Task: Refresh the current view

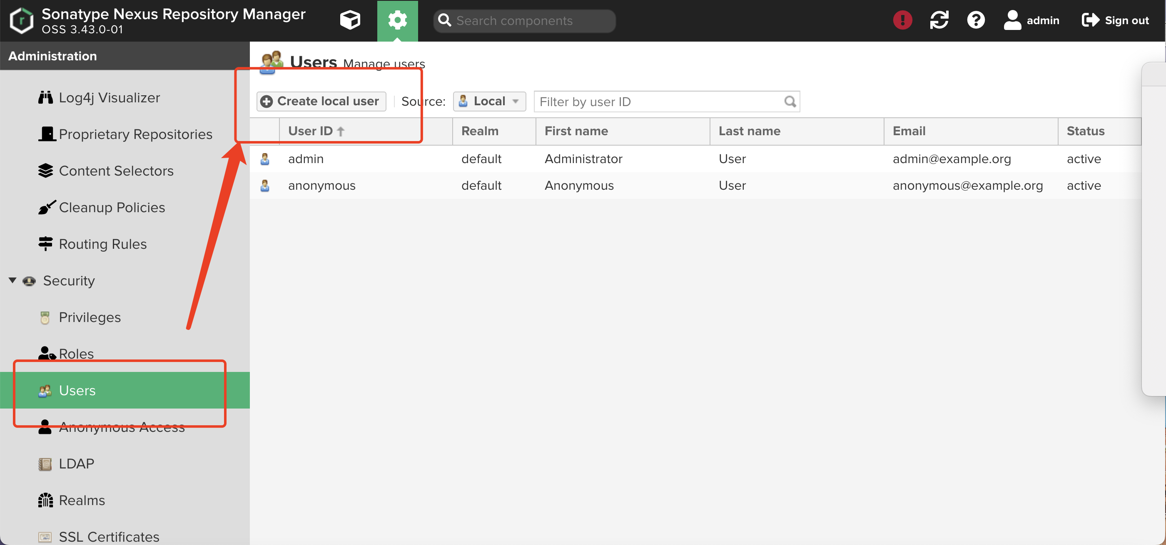Action: [939, 20]
